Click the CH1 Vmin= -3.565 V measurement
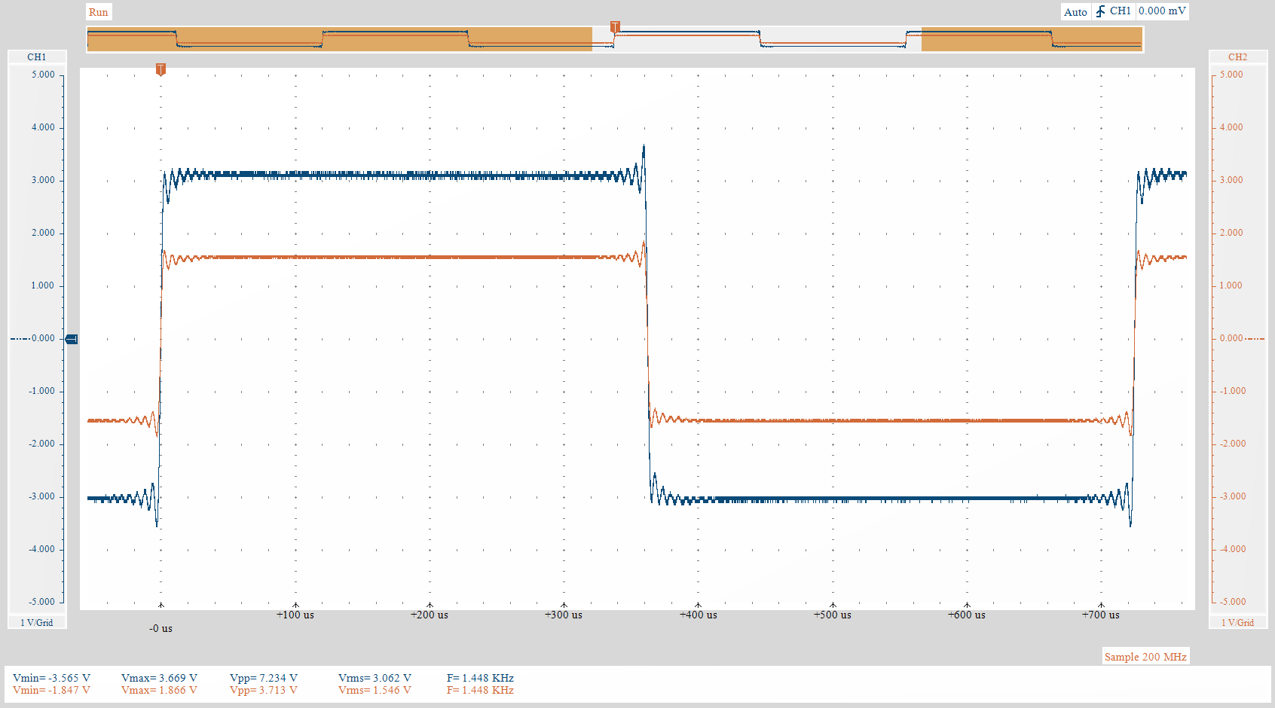Screen dimensions: 1275x708 point(51,678)
